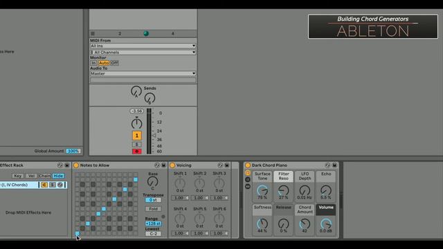This screenshot has height=249, width=443.
Task: Select the Range +128 st value field
Action: pyautogui.click(x=153, y=223)
